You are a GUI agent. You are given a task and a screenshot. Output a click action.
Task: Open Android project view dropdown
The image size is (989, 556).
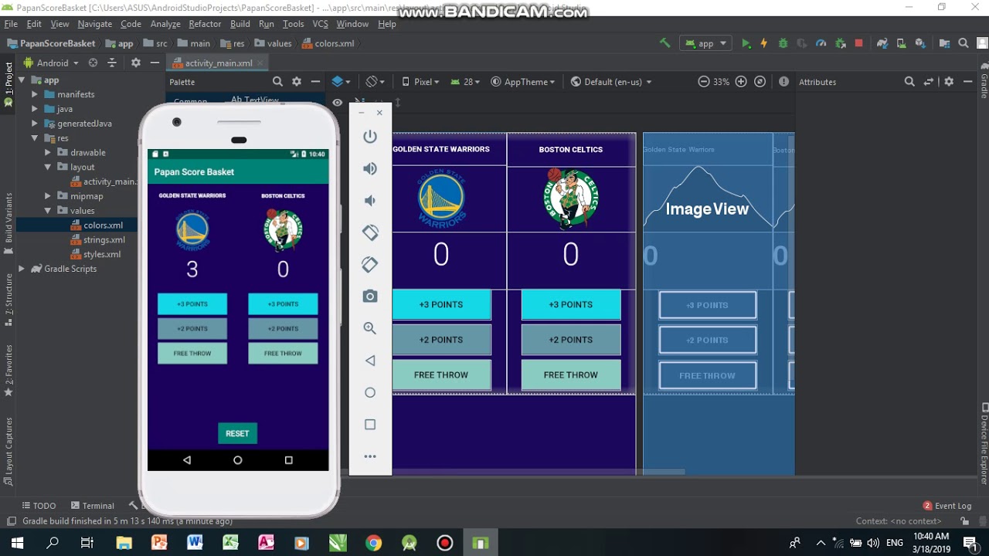[x=51, y=63]
